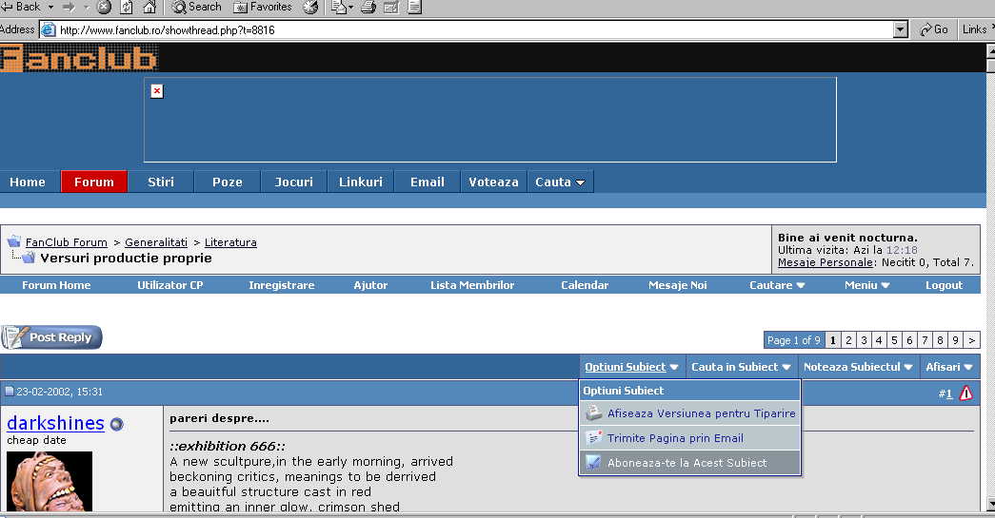The image size is (995, 518).
Task: Expand the Cauta in Subiect dropdown
Action: 741,367
